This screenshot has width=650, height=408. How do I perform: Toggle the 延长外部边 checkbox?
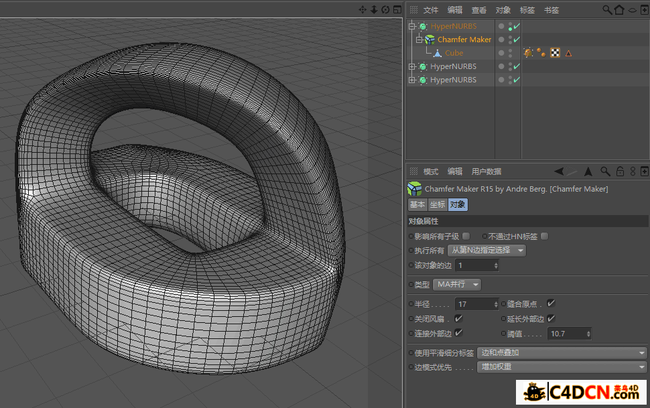point(551,318)
